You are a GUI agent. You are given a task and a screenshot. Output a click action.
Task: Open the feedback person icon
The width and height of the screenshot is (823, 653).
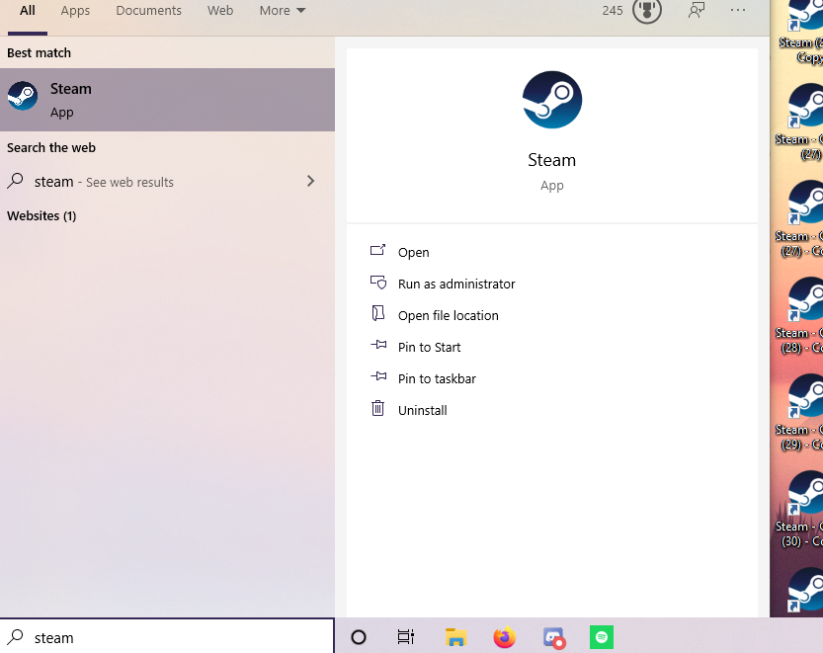697,10
